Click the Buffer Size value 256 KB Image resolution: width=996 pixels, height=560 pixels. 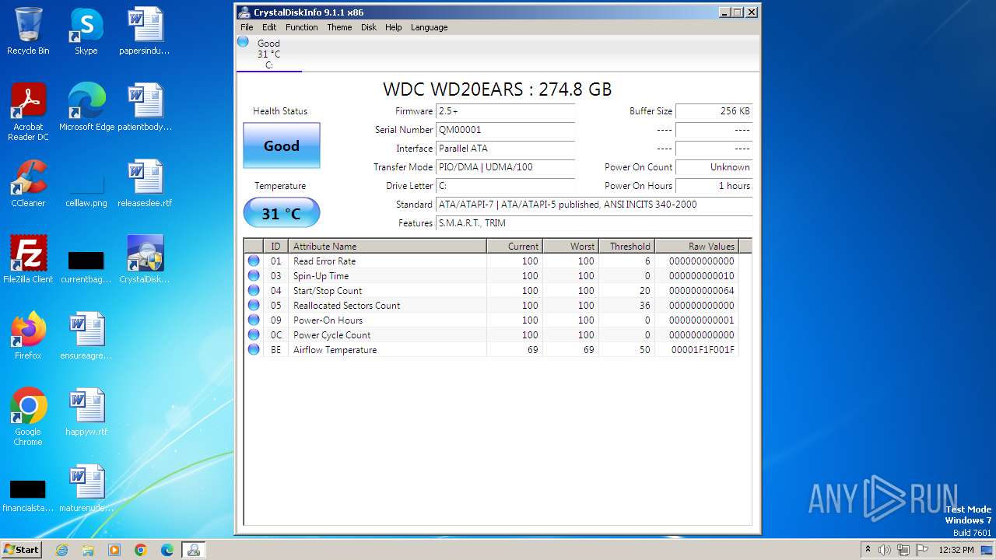coord(714,111)
